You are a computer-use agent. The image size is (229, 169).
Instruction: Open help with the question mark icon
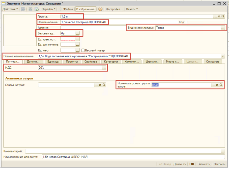[x=100, y=9]
